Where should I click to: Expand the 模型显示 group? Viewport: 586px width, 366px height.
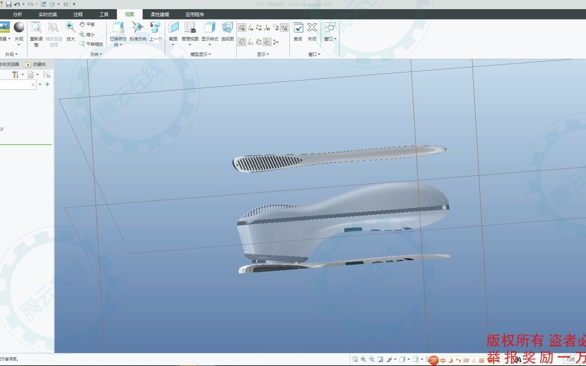pos(201,55)
